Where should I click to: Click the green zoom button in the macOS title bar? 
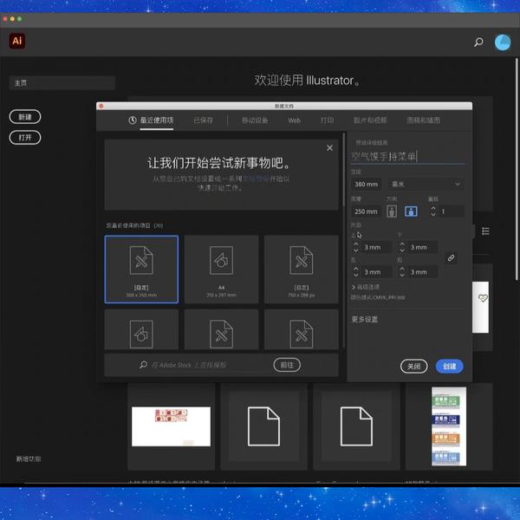point(20,19)
